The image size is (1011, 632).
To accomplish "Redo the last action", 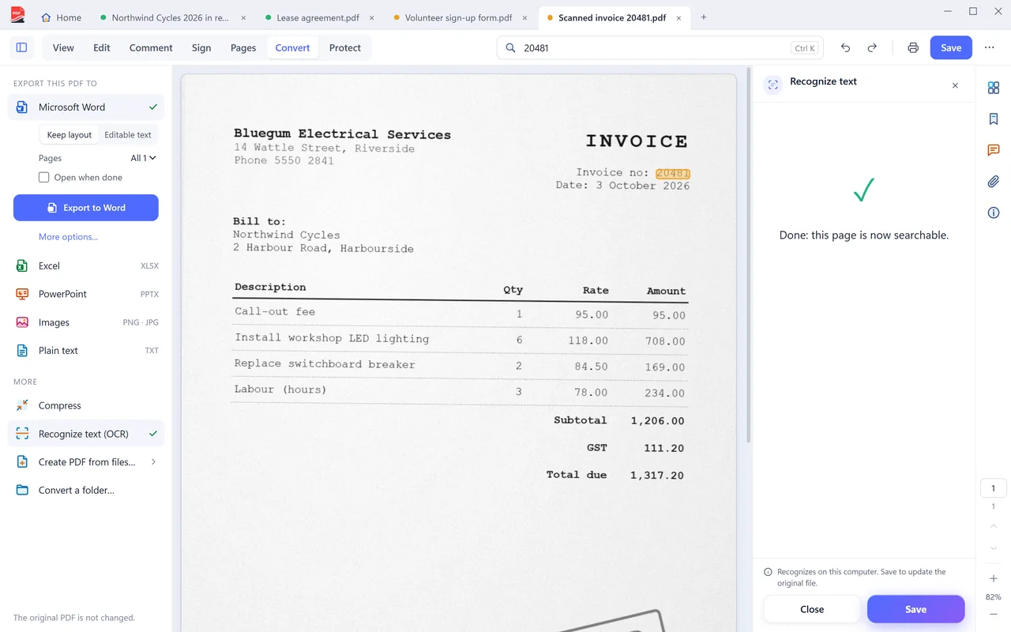I will 872,47.
